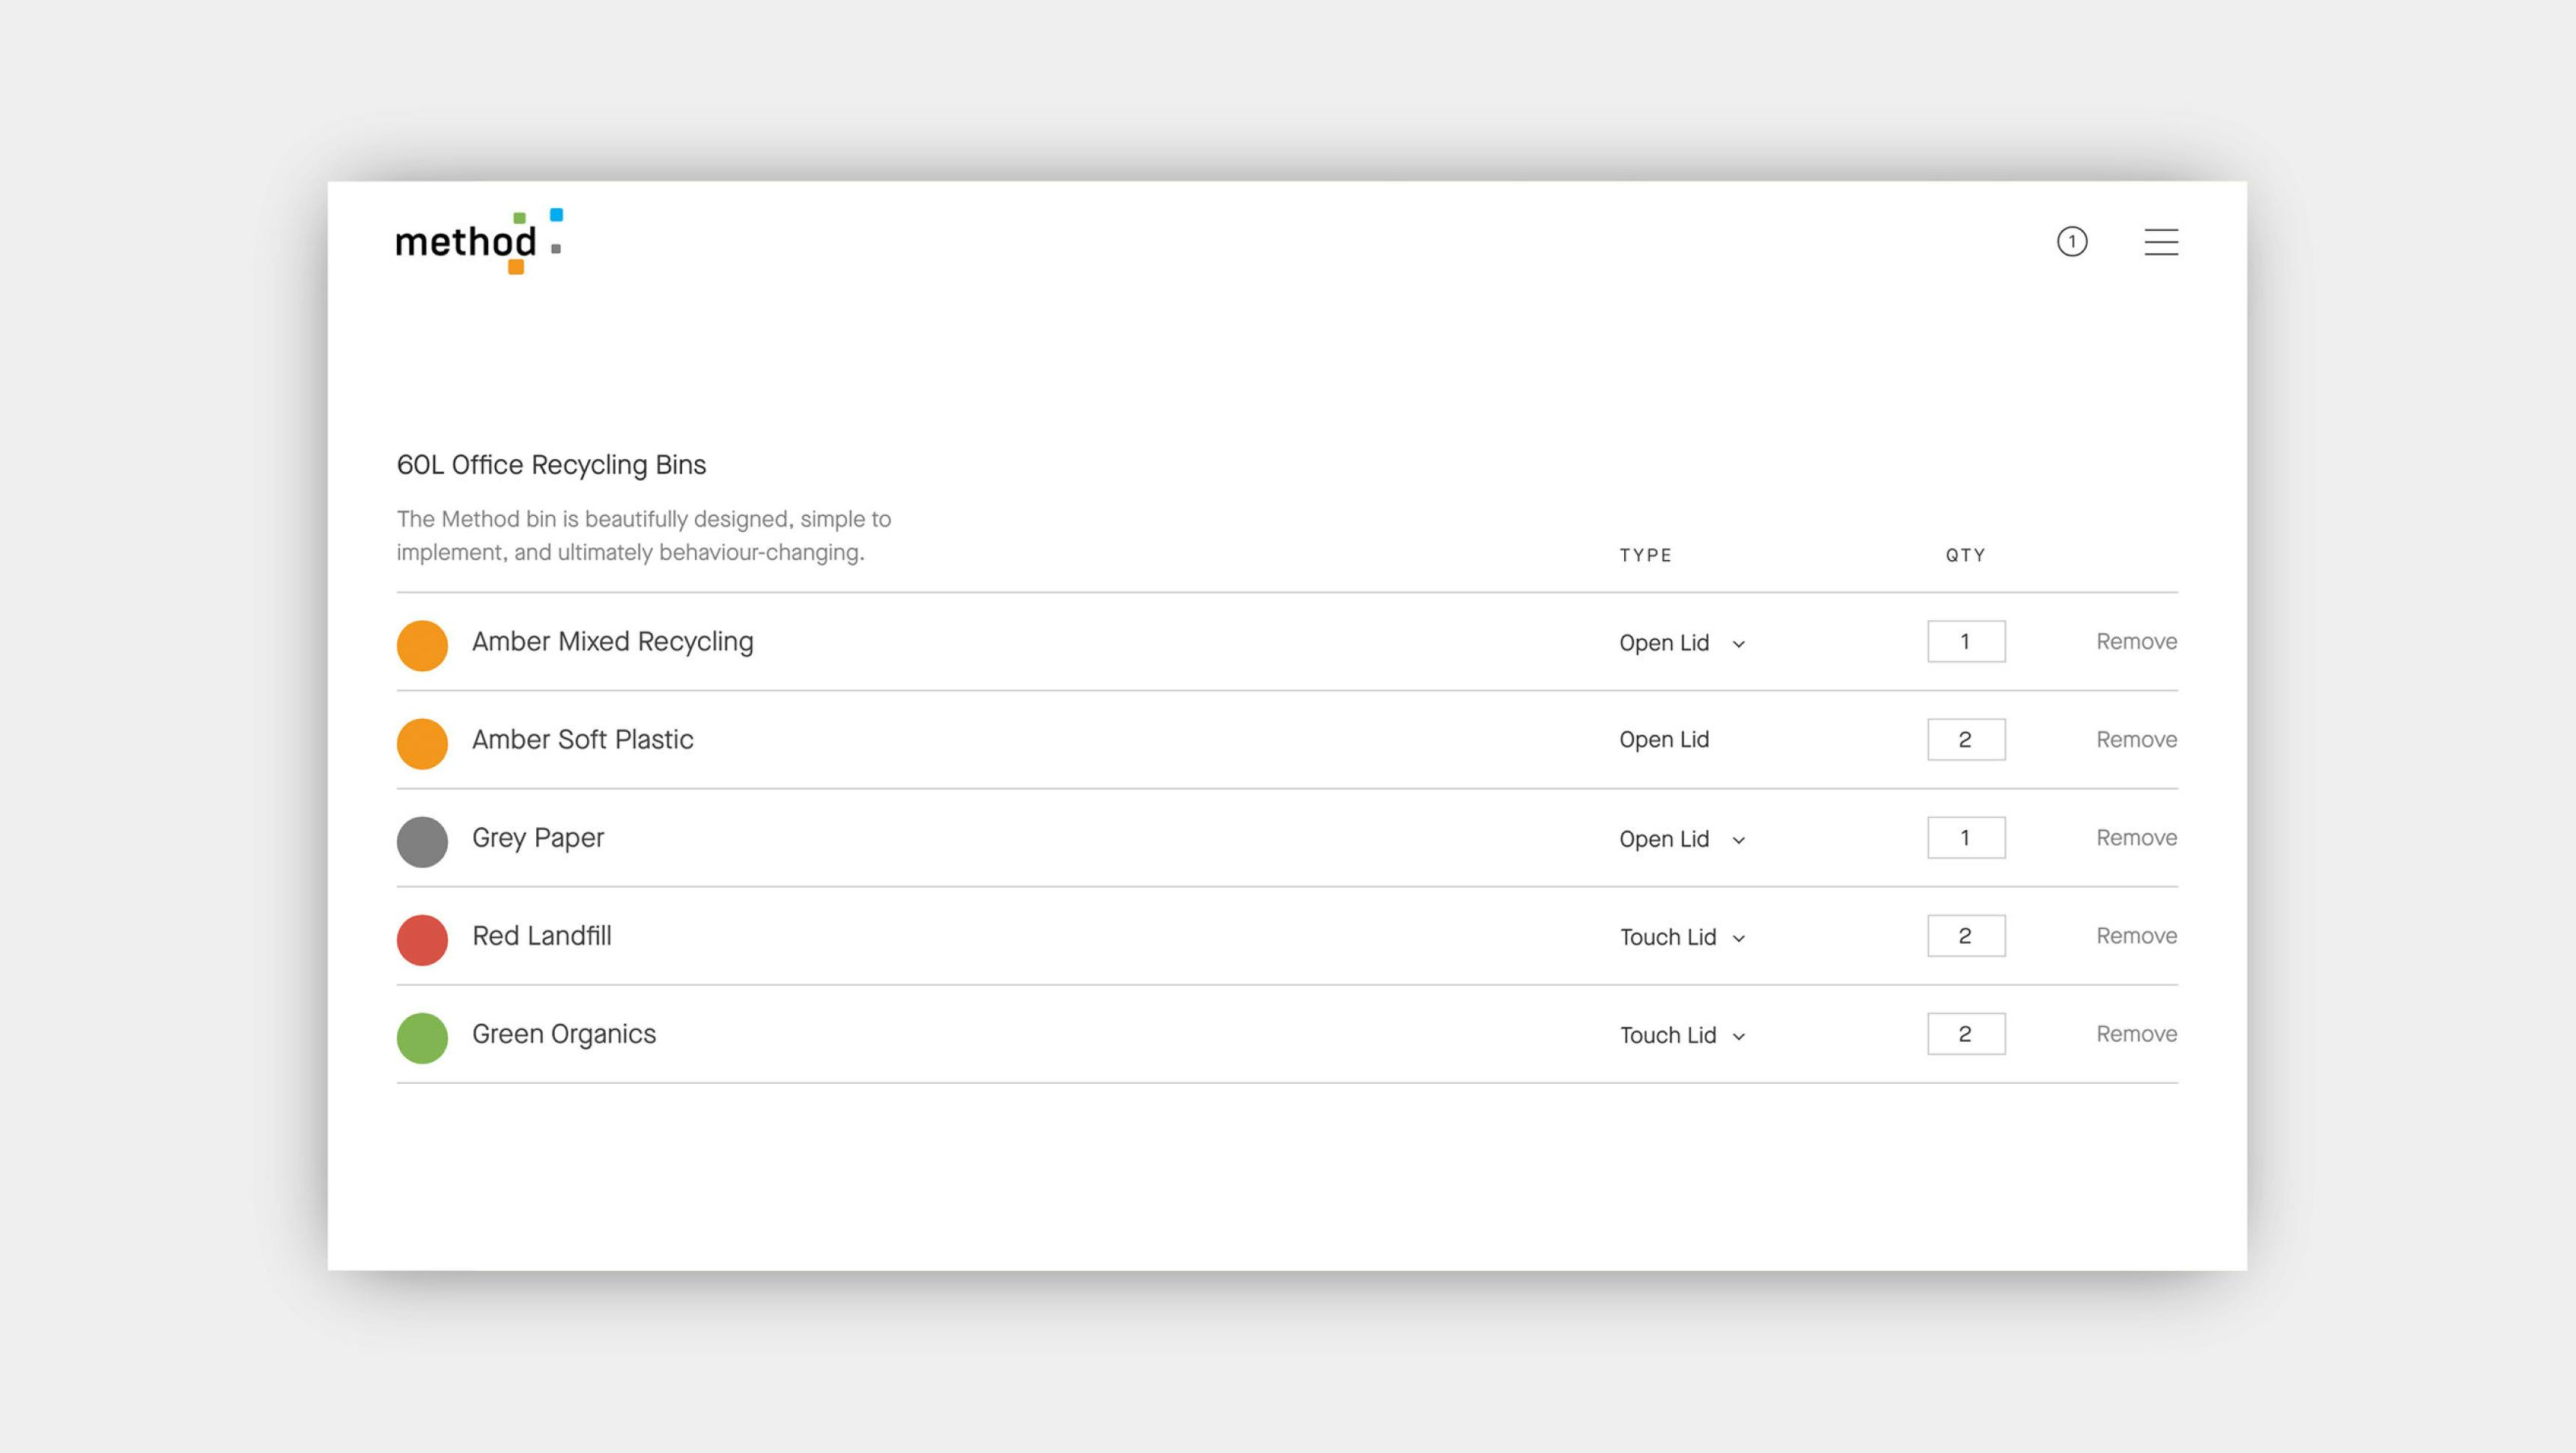The image size is (2576, 1453).
Task: Remove Amber Mixed Recycling from list
Action: 2136,641
